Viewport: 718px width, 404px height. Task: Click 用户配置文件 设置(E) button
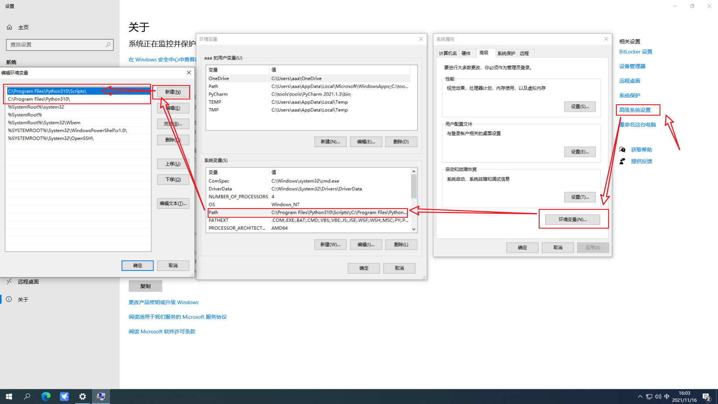[x=580, y=152]
